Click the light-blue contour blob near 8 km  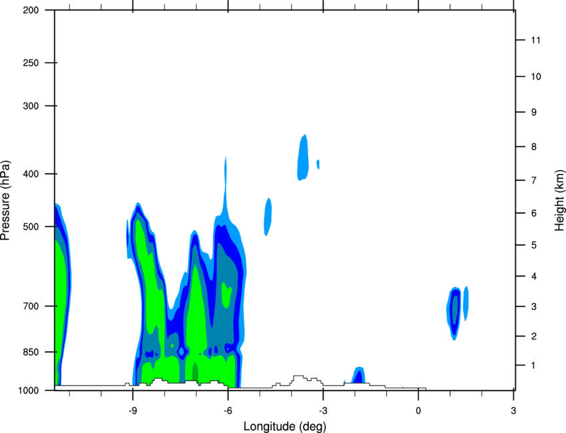click(x=303, y=159)
